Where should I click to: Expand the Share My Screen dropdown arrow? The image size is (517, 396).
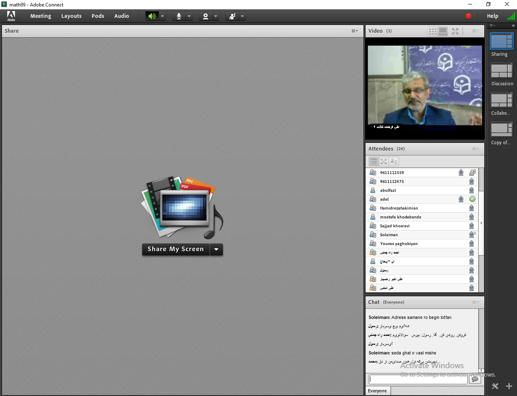click(x=216, y=249)
